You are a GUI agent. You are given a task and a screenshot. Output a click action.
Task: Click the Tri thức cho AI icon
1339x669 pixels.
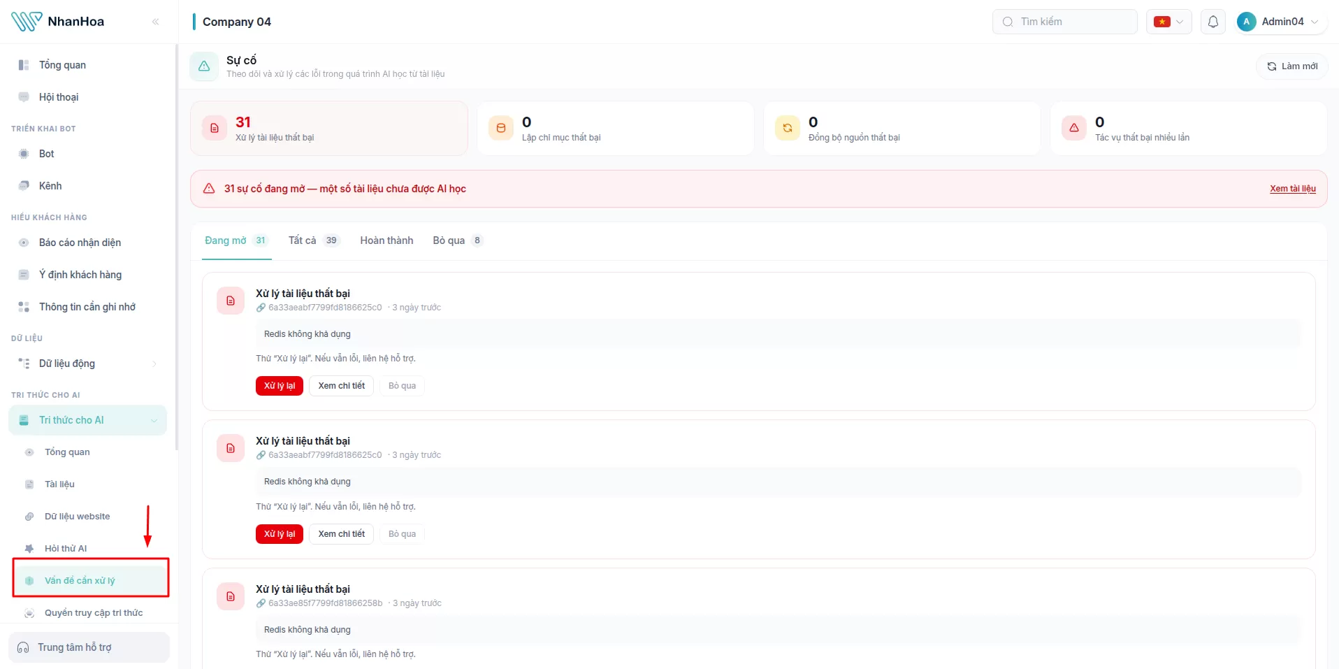(x=24, y=420)
